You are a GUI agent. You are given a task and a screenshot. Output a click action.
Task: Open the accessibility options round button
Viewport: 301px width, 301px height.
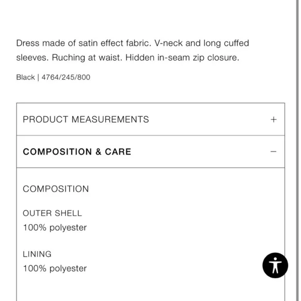point(275,265)
